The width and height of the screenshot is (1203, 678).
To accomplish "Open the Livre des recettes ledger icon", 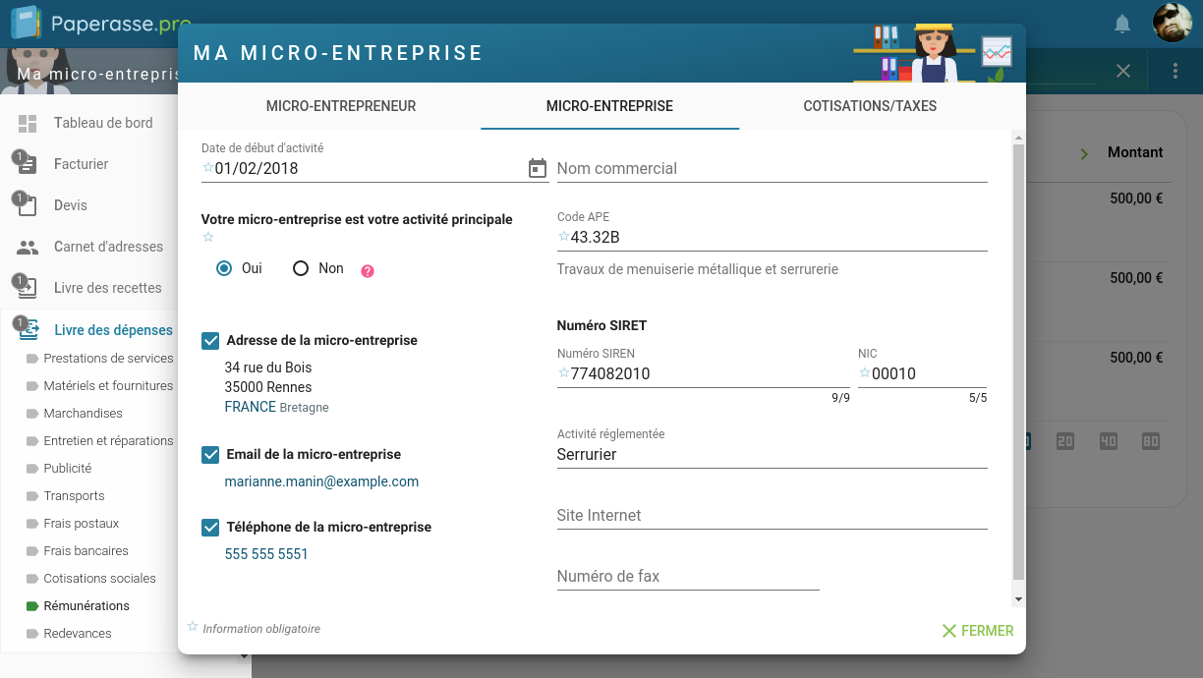I will [28, 288].
